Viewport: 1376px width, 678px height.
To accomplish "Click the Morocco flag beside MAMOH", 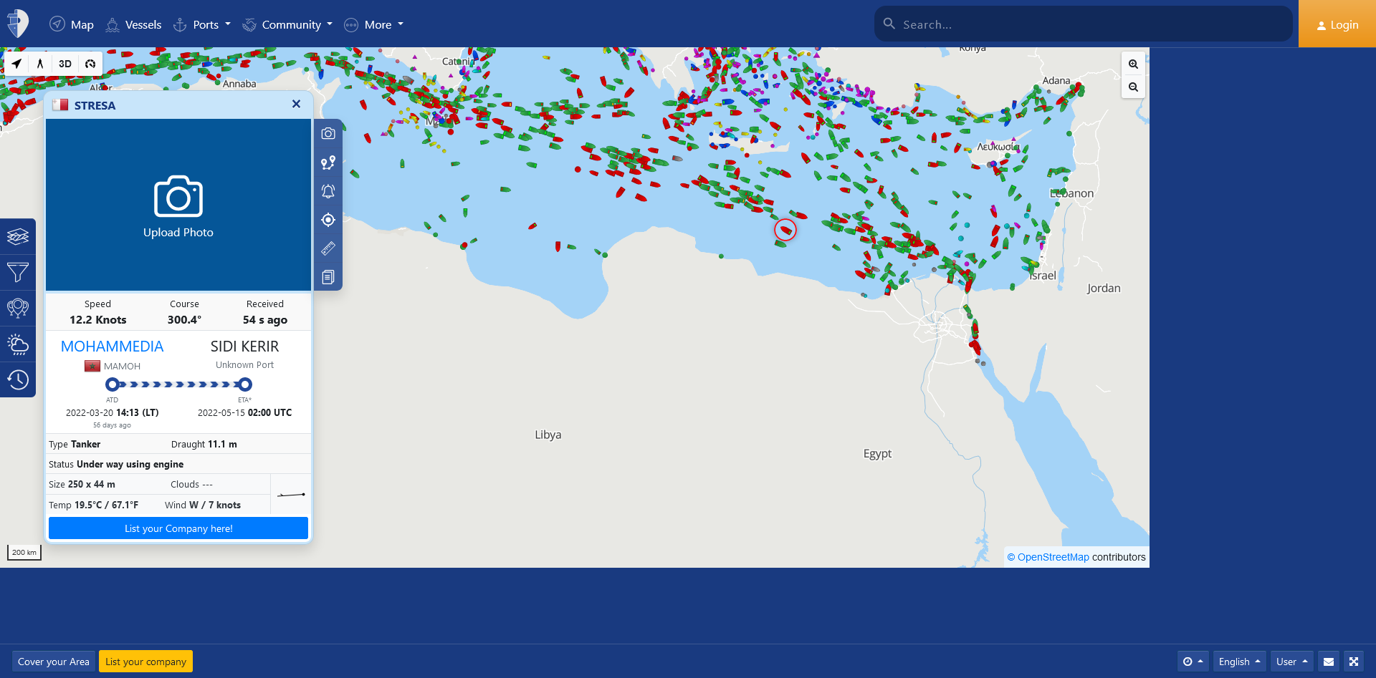I will click(92, 366).
